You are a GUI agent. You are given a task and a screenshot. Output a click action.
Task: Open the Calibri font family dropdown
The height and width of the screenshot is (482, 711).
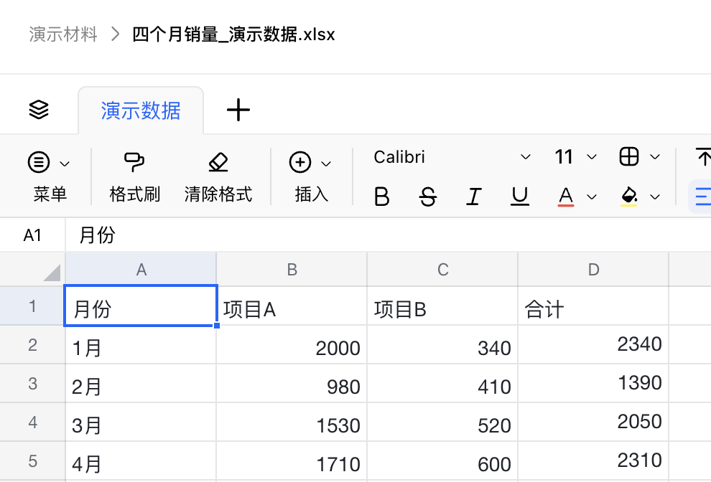point(452,157)
